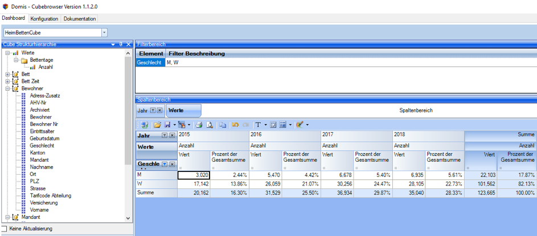Image resolution: width=537 pixels, height=236 pixels.
Task: Click cell with value 17,142
Action: pos(194,184)
